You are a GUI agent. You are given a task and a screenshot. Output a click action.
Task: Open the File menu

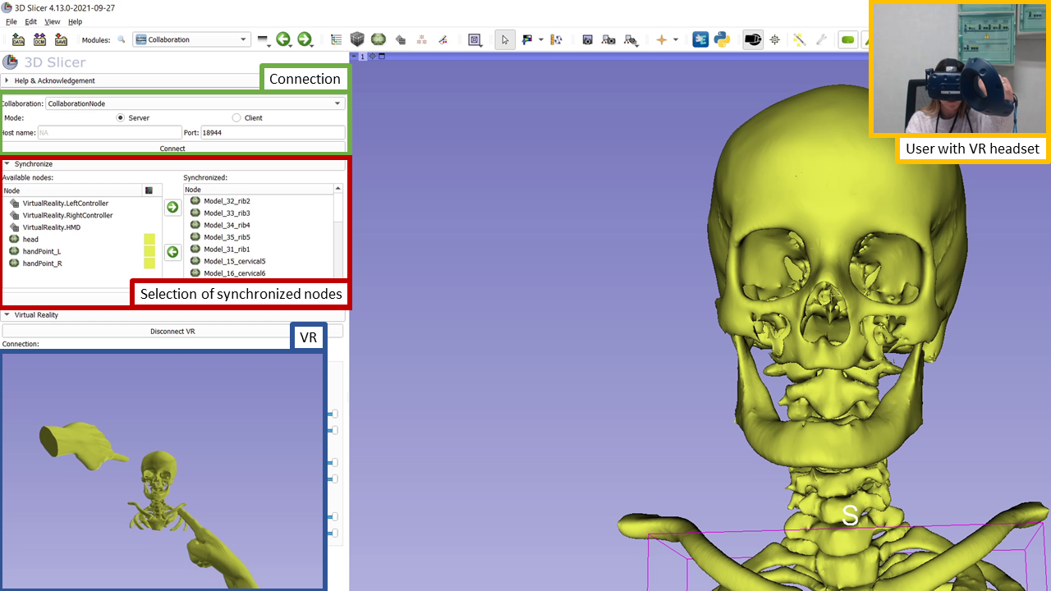coord(11,21)
